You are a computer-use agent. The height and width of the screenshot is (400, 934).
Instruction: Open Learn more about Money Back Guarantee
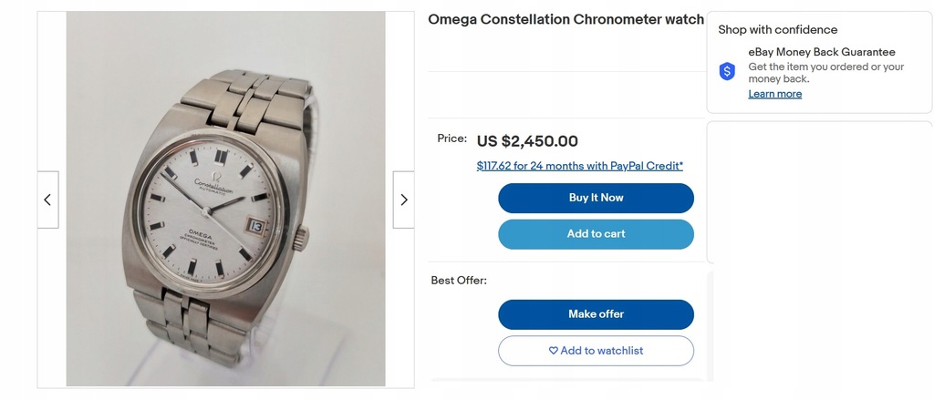(x=775, y=94)
